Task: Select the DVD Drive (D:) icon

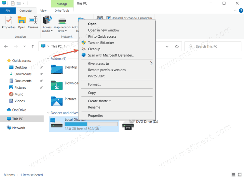Action: point(128,125)
